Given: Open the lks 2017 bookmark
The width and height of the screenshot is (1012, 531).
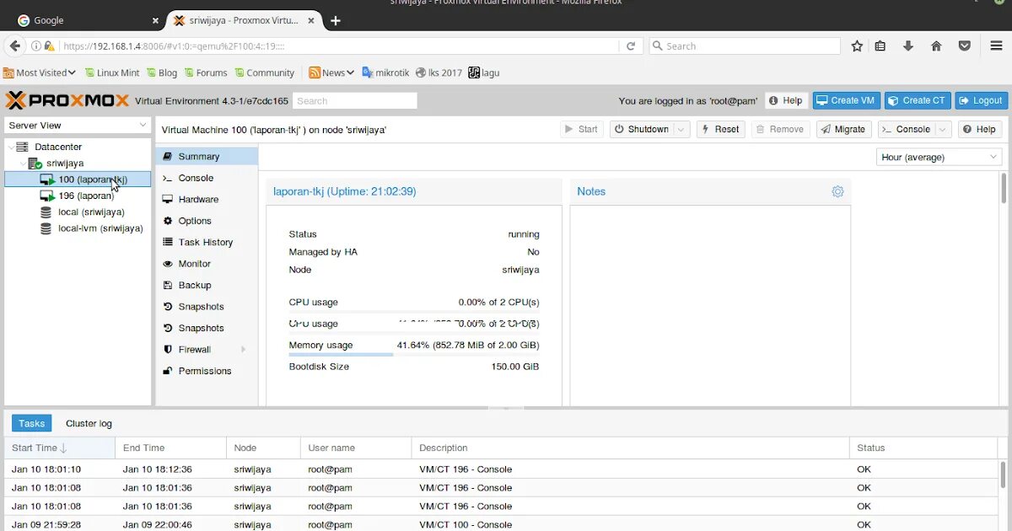Looking at the screenshot, I should pos(439,72).
